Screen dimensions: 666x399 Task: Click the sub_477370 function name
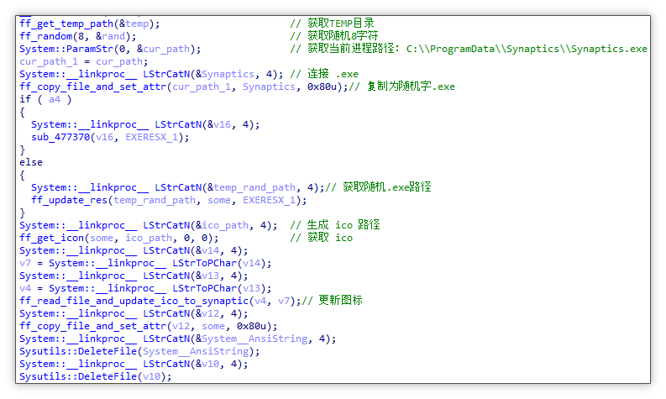point(62,137)
